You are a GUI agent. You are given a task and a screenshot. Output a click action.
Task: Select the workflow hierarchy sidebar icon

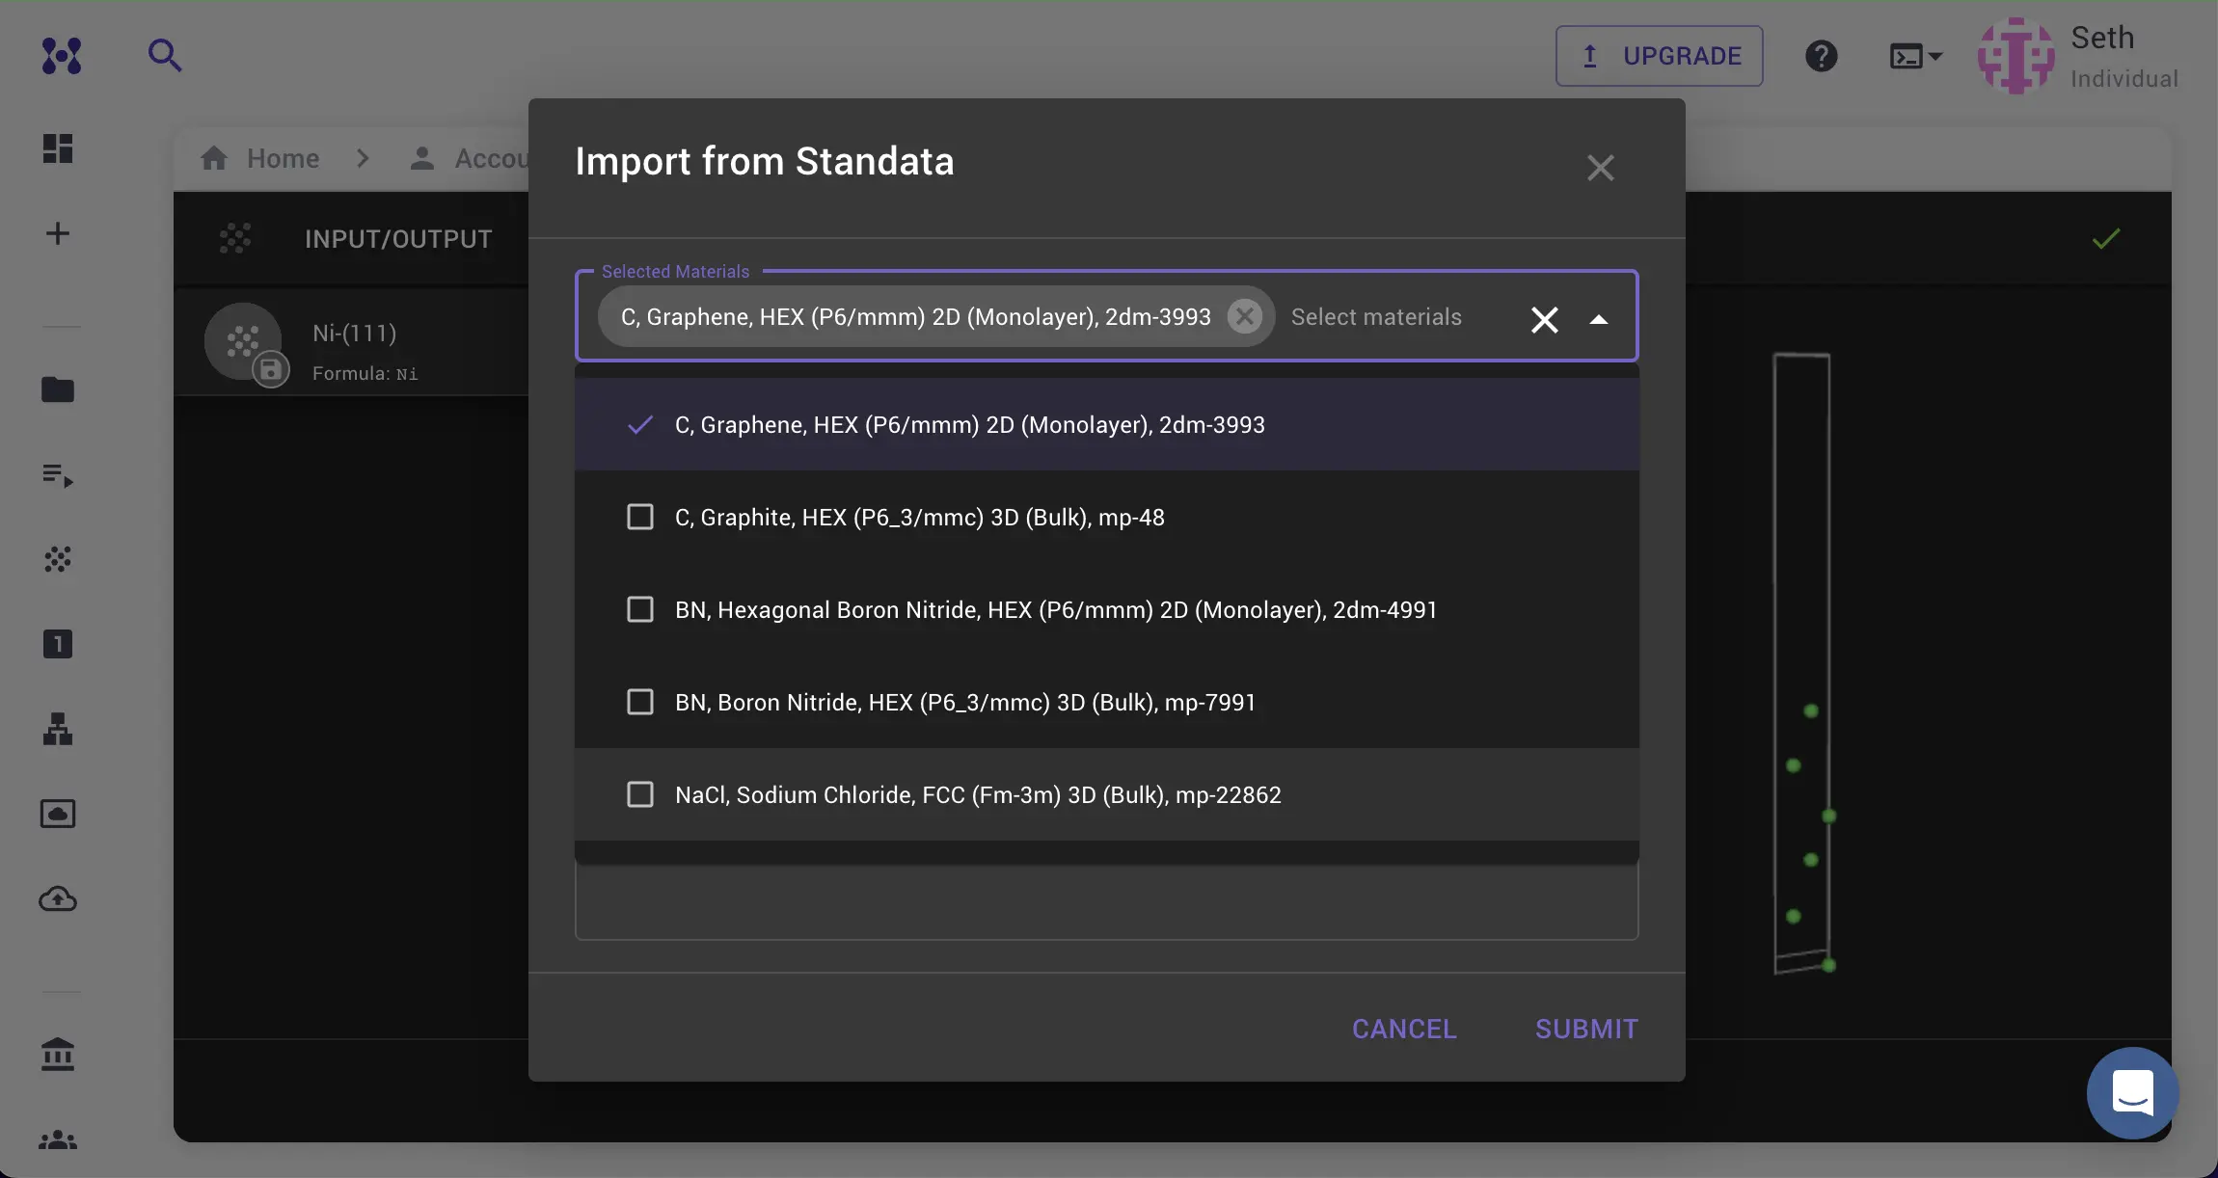(x=57, y=730)
